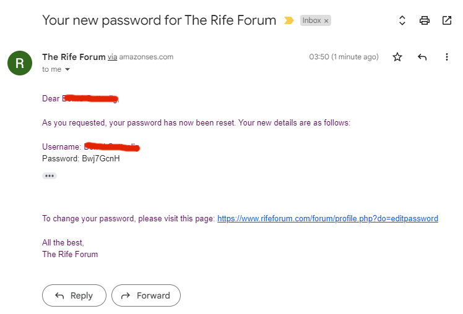Expand or collapse all messages arrows
Screen dimensions: 463x314
(x=402, y=20)
